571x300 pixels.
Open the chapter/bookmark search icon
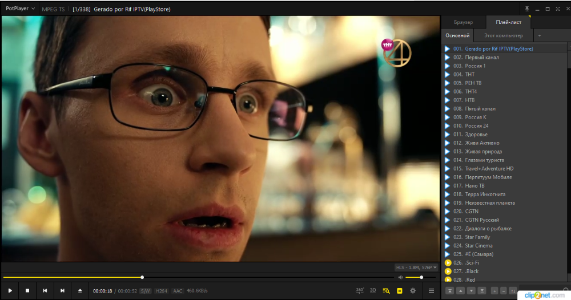click(x=386, y=290)
